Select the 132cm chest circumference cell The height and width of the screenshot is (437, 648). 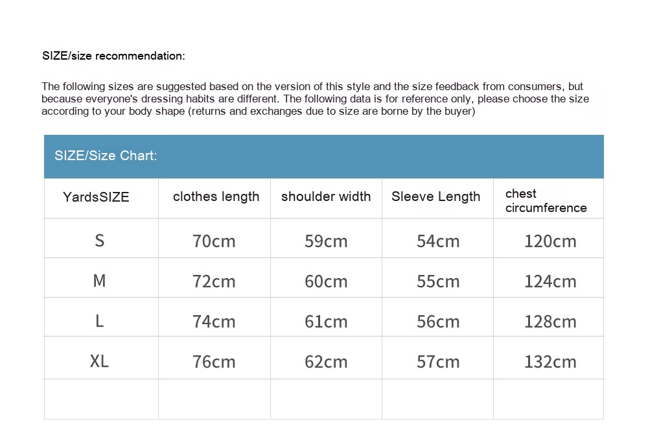[550, 362]
